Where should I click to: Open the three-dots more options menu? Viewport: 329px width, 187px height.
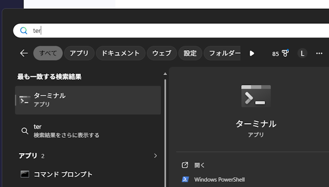pos(319,53)
